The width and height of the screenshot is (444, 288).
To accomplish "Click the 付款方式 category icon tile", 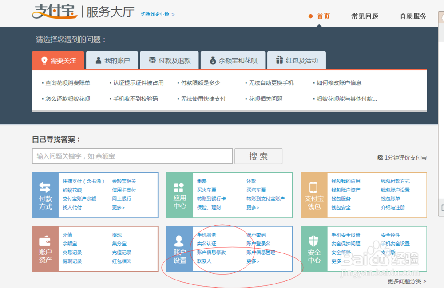I will point(45,195).
